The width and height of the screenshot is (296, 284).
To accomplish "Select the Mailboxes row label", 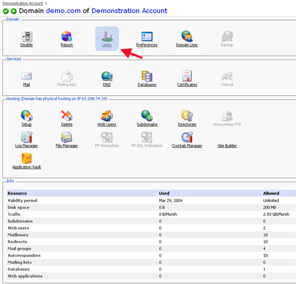I will click(18, 235).
